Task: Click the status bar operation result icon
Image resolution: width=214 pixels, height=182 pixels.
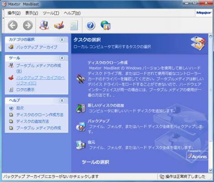Action: [162, 177]
